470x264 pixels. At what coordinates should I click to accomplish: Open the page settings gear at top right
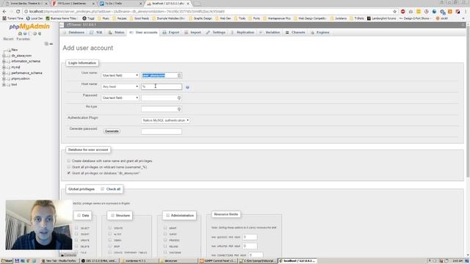click(x=463, y=25)
